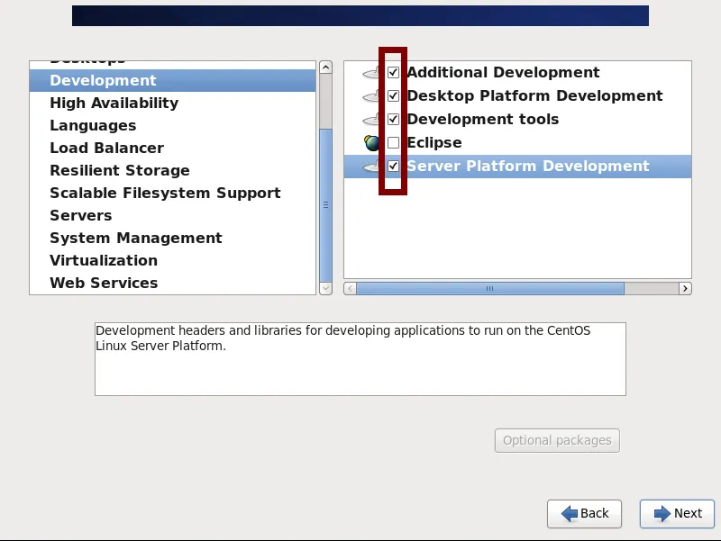The height and width of the screenshot is (541, 721).
Task: Click the package list horizontal scrollbar thumb
Action: pos(490,288)
